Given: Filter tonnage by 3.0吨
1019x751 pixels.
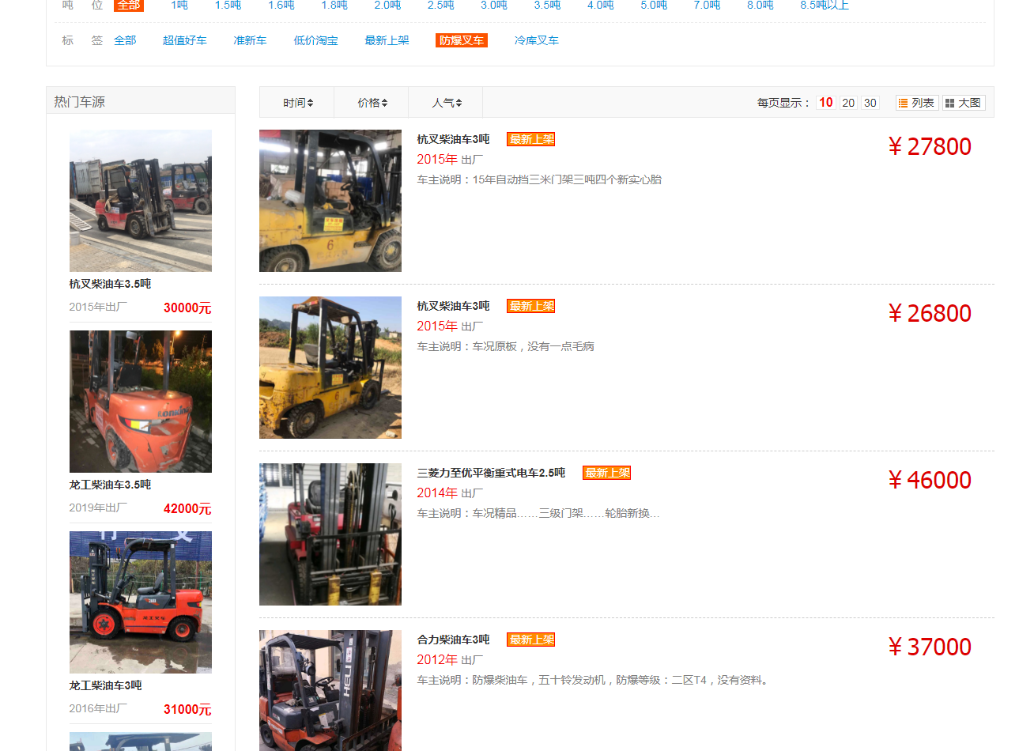Looking at the screenshot, I should (x=494, y=5).
